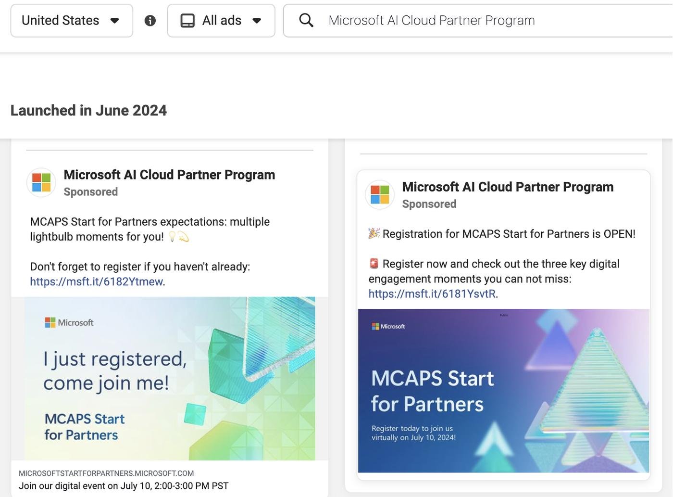The image size is (673, 497).
Task: Click the info icon next to the country selector
Action: [x=150, y=21]
